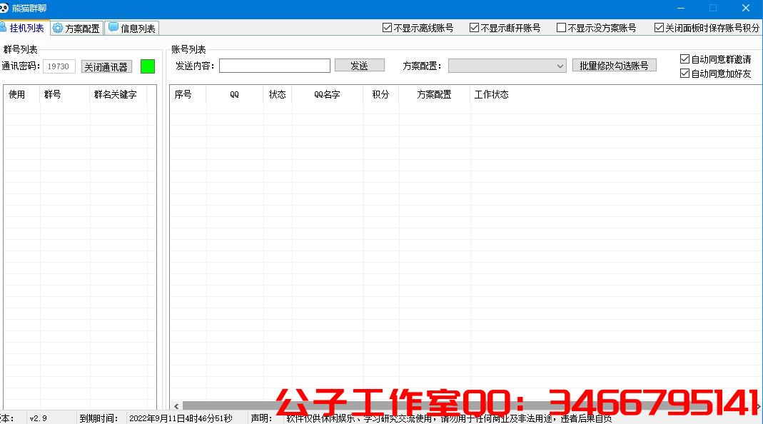Click the 群名关键字 column header

click(118, 94)
